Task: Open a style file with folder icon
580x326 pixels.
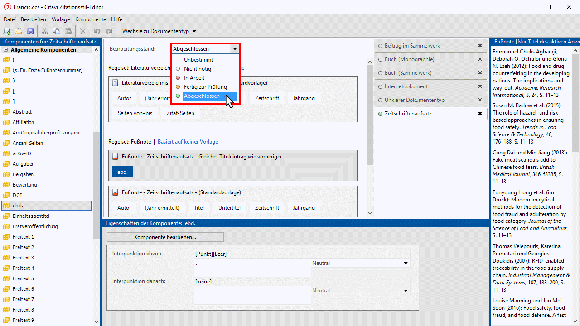Action: point(19,31)
